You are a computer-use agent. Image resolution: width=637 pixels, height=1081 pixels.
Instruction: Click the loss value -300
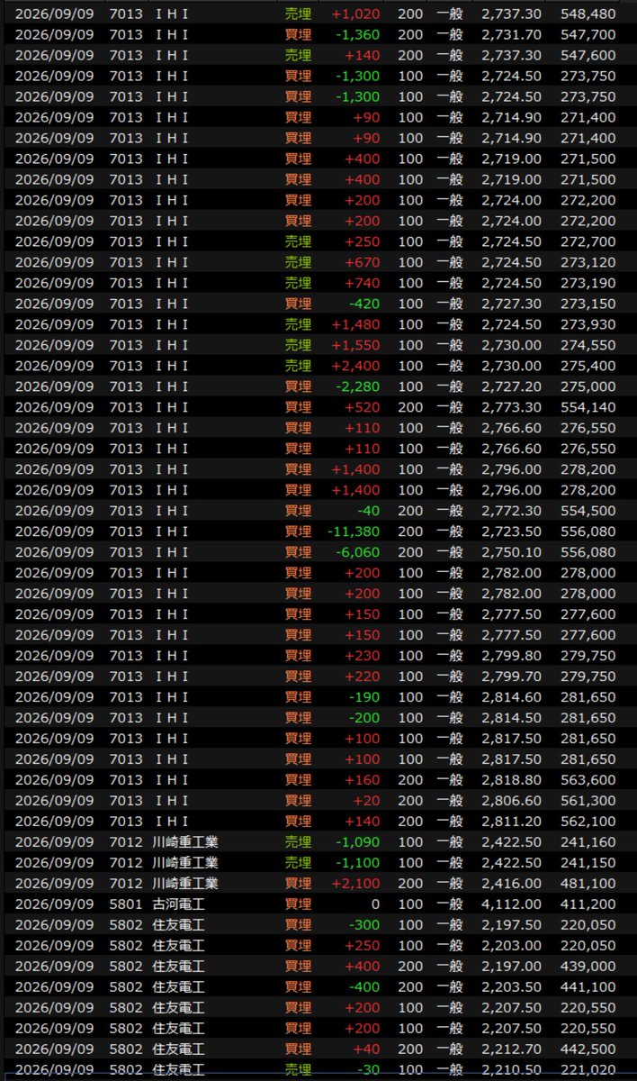(363, 925)
